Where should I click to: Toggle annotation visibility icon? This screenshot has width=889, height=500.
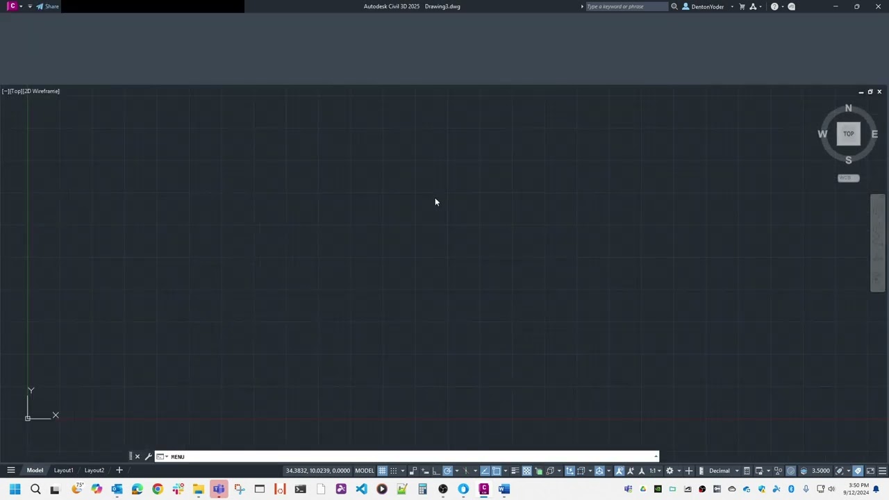pyautogui.click(x=620, y=471)
